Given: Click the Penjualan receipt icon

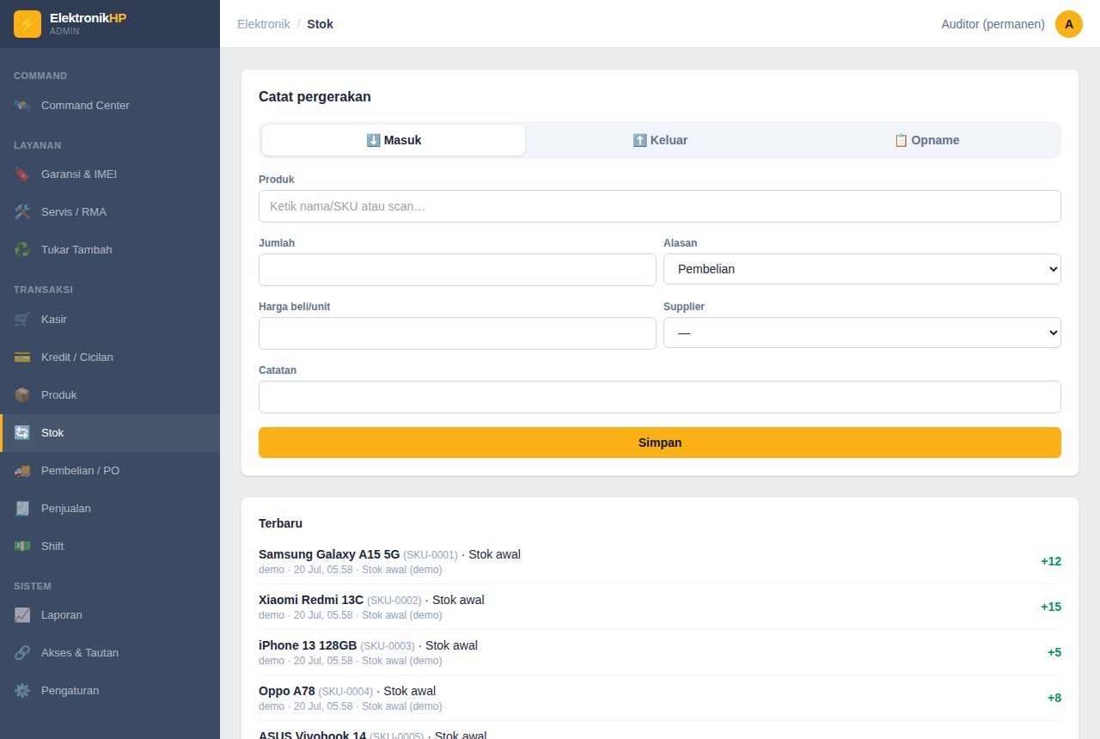Looking at the screenshot, I should point(22,509).
